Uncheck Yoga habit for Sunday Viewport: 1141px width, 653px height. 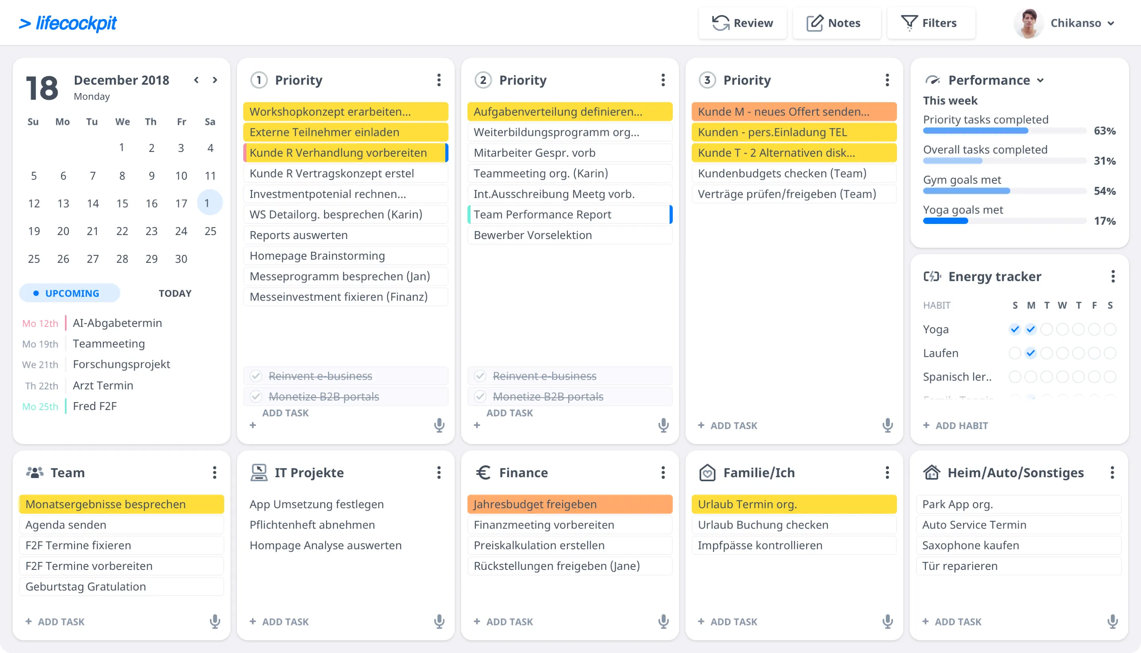[1014, 329]
